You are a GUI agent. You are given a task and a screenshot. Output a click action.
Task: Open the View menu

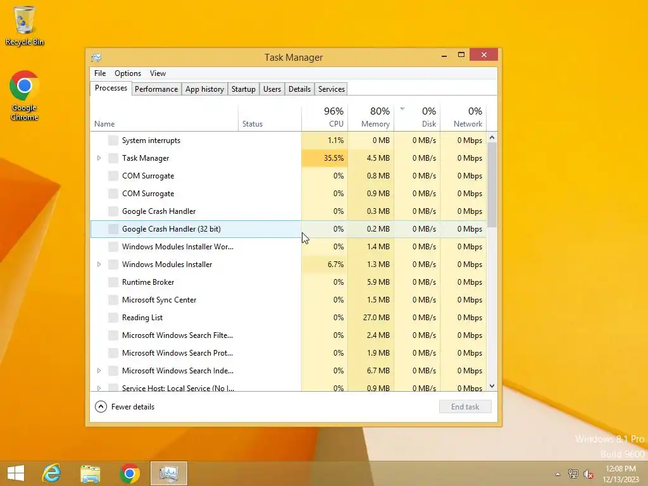point(158,73)
